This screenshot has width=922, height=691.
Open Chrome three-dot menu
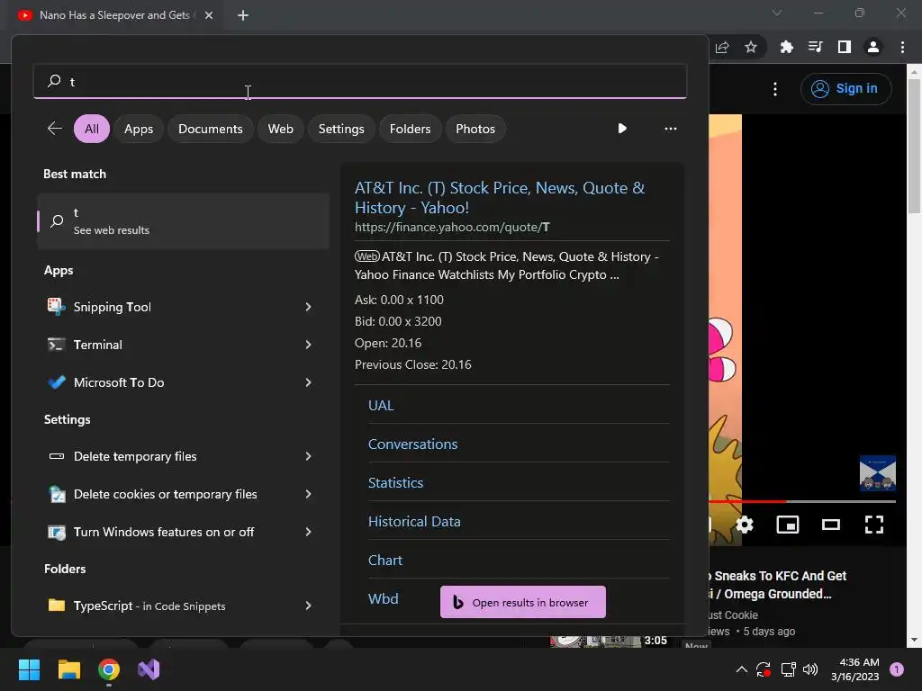pos(902,47)
